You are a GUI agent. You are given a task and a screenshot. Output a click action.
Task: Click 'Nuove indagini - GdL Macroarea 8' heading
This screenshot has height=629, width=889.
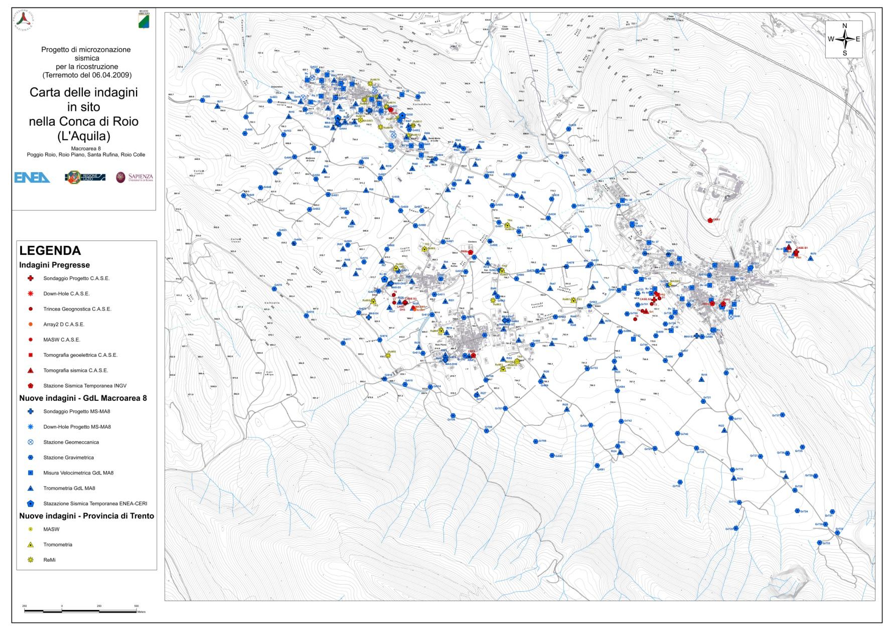(83, 398)
